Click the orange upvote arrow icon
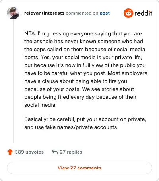Screen dimensions: 159x181 coord(10,152)
